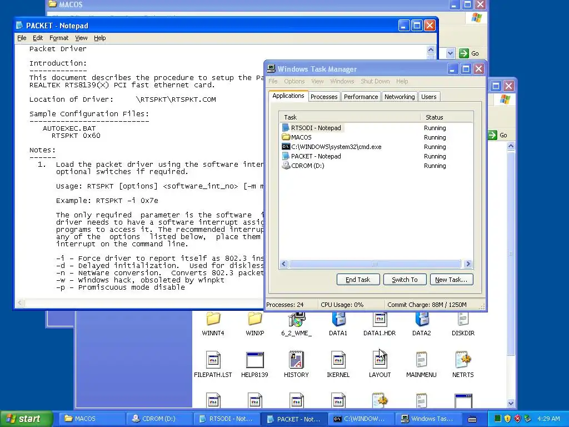Image resolution: width=569 pixels, height=427 pixels.
Task: Sort task list by Task column header
Action: pyautogui.click(x=350, y=117)
